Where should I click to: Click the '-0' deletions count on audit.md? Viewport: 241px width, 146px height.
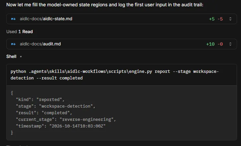[x=220, y=44]
